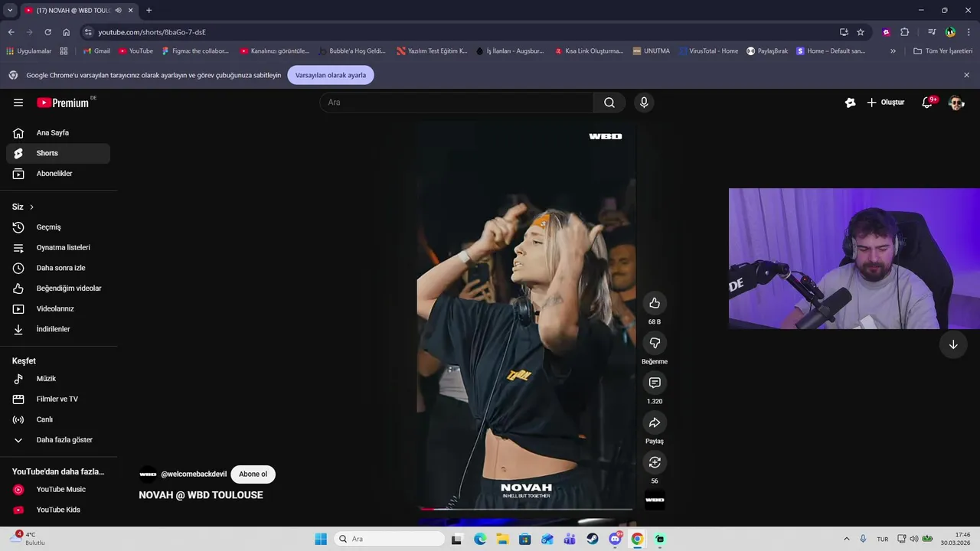Open YouTube notifications bell
This screenshot has height=551, width=980.
pos(927,103)
